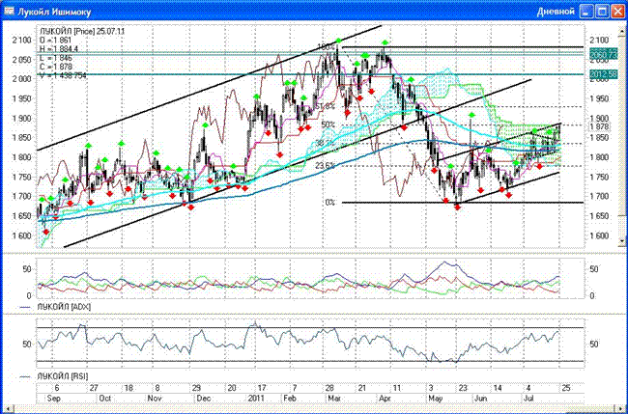Click the 'Feb' month label on date axis
This screenshot has width=628, height=414.
coord(290,399)
